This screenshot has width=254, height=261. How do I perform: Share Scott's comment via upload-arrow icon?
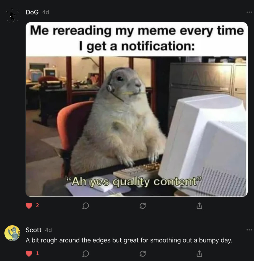coord(199,254)
